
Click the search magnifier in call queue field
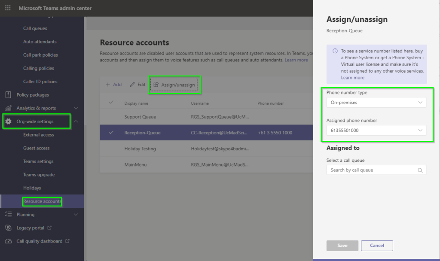(x=420, y=170)
